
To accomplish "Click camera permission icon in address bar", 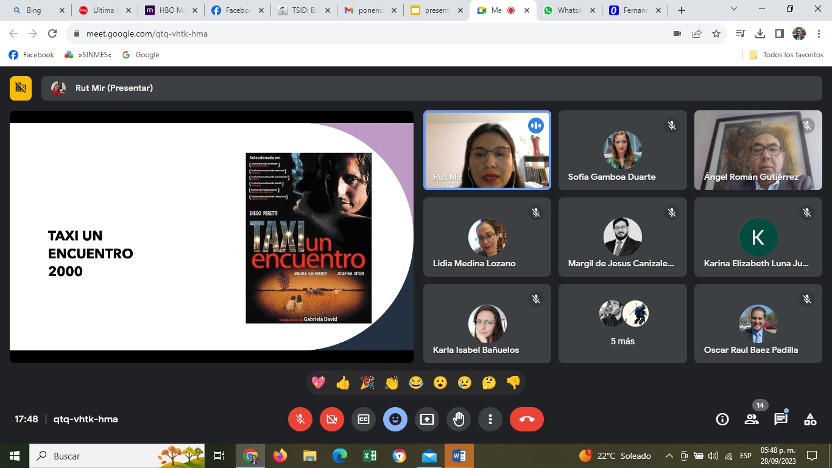I will tap(677, 34).
